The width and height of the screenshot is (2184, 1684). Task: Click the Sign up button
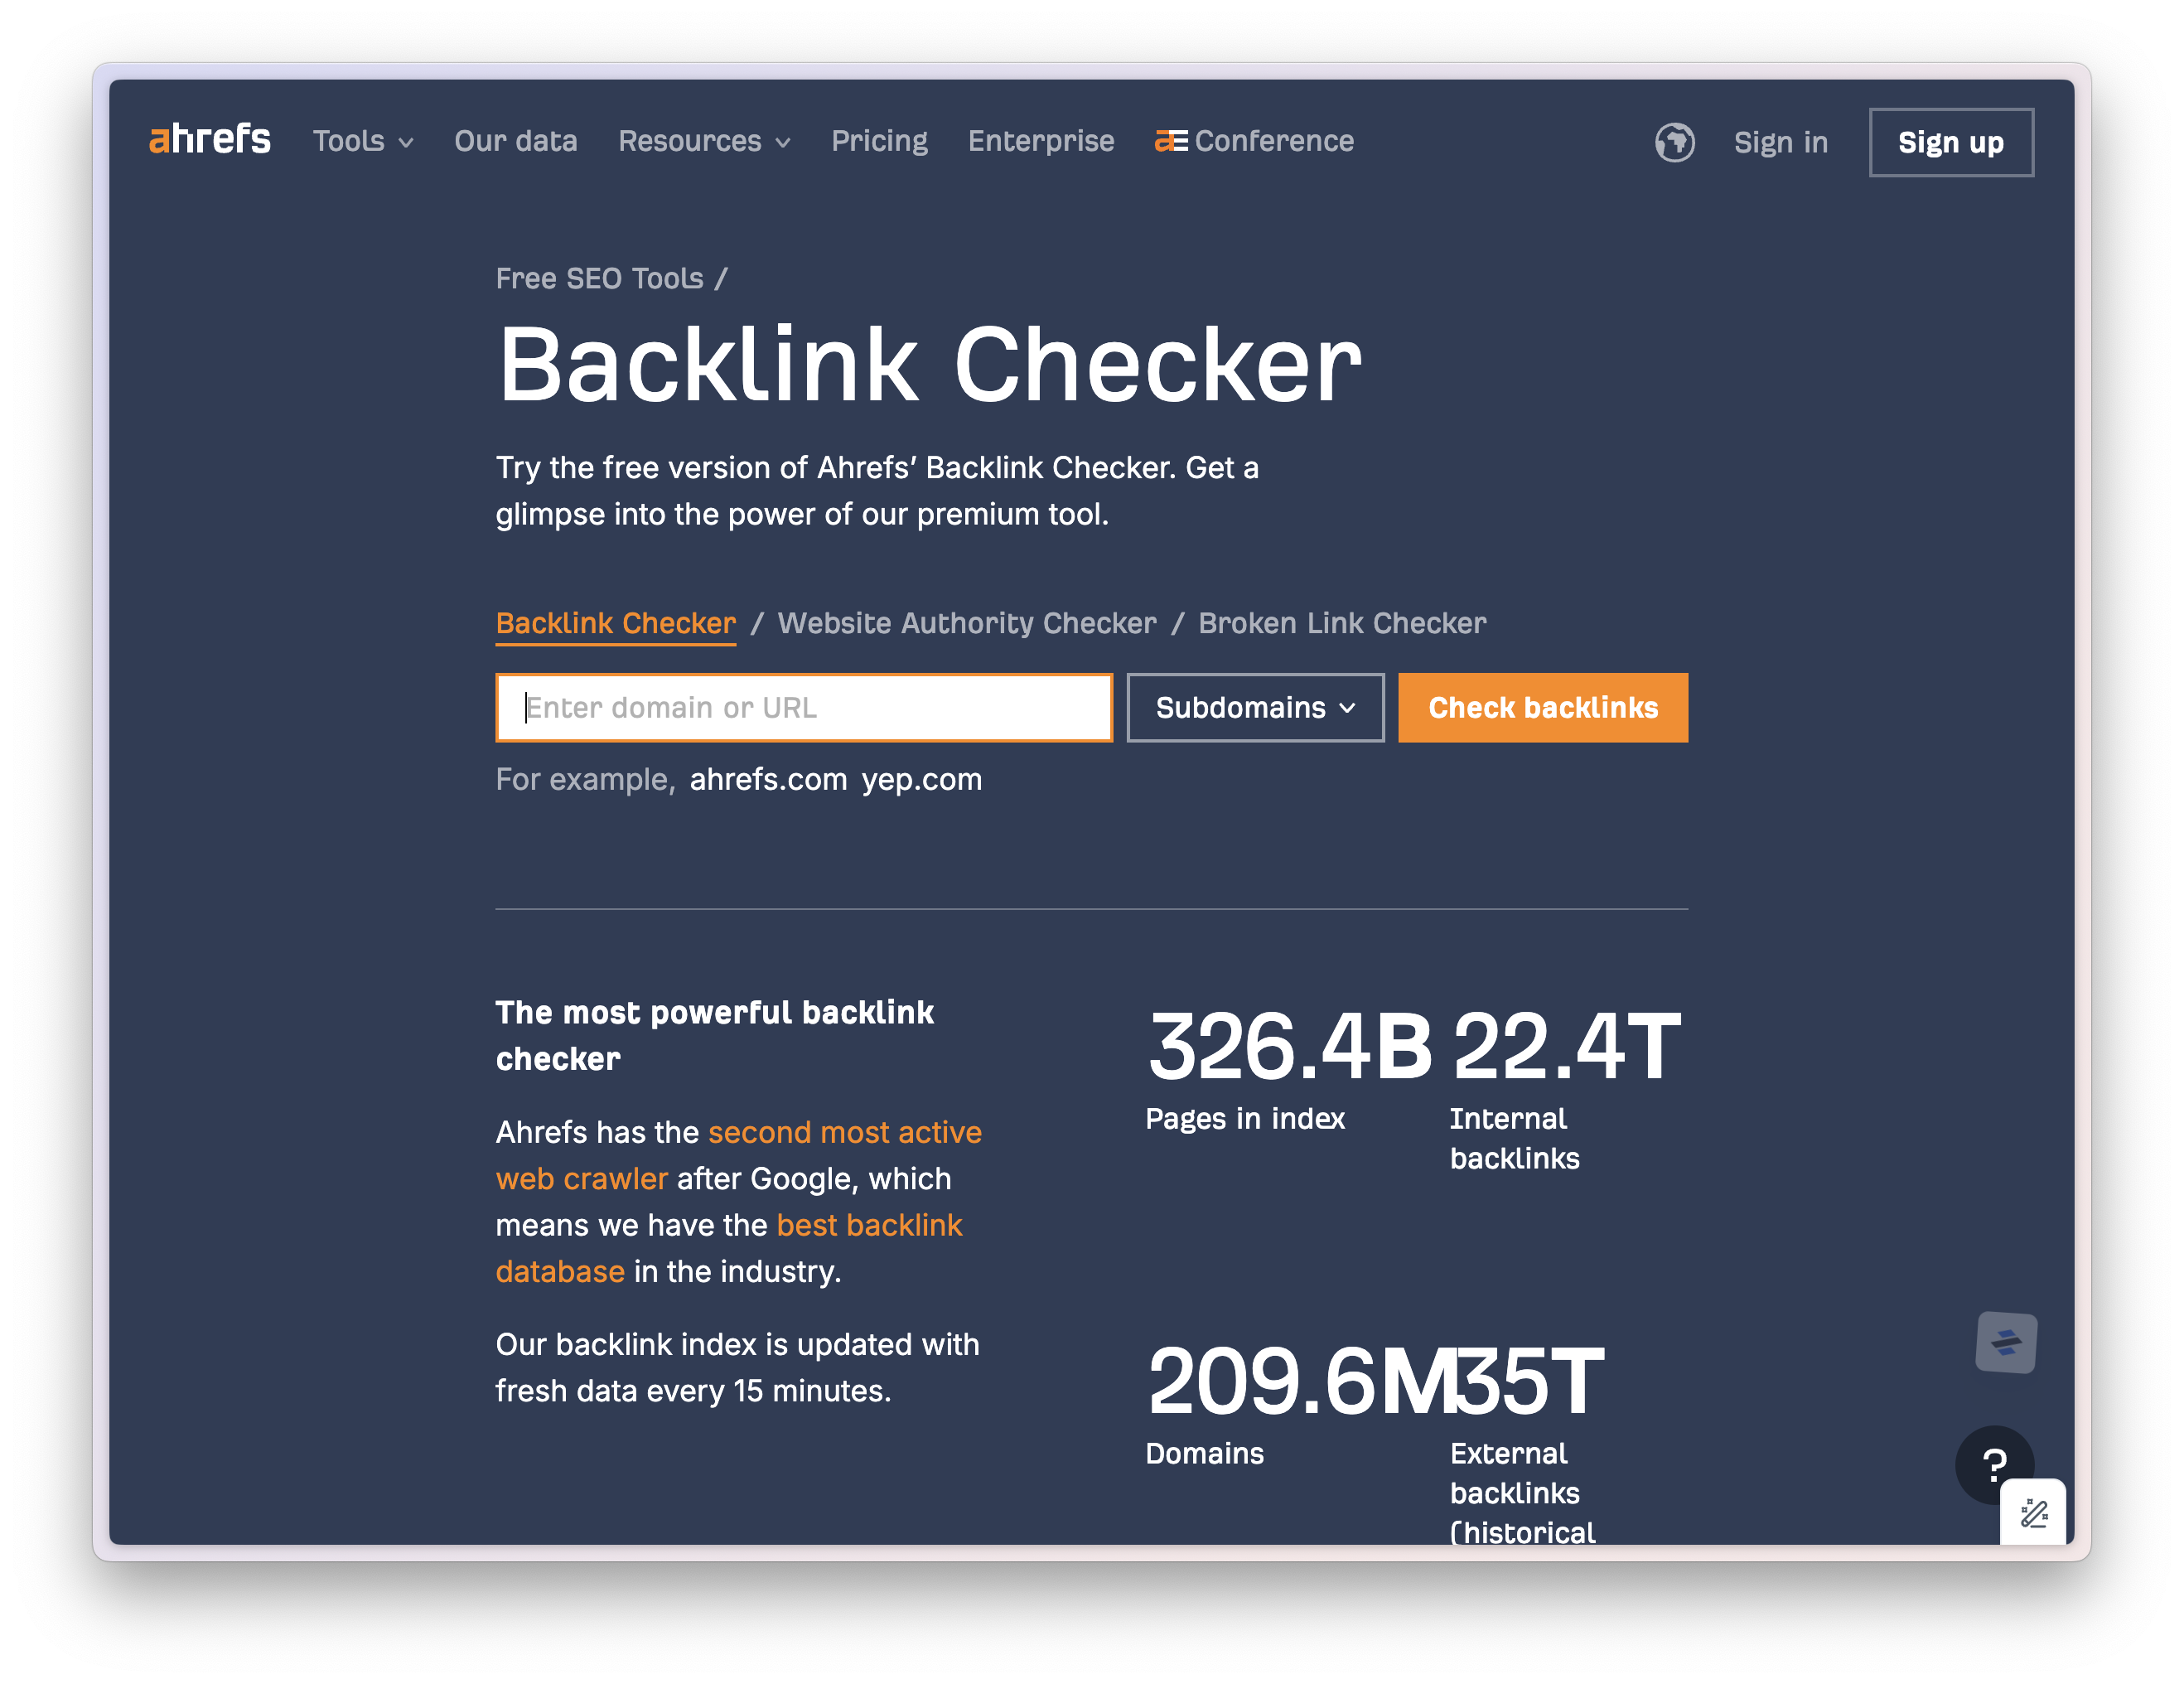tap(1950, 142)
